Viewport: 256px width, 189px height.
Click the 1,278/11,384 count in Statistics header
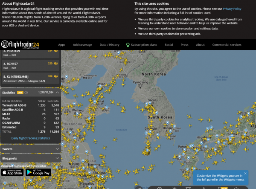coord(46,93)
